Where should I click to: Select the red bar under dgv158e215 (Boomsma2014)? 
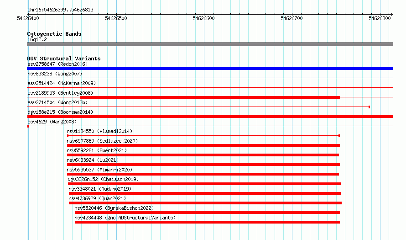210,117
